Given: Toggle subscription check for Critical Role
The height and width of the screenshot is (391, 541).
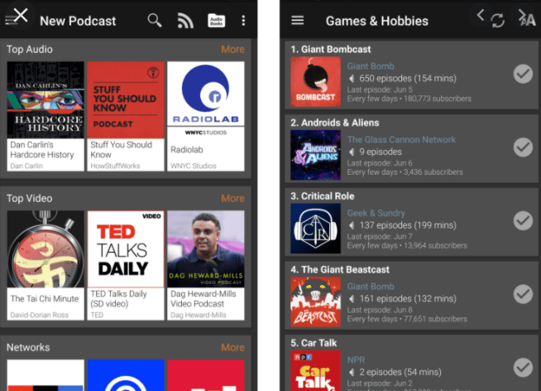Looking at the screenshot, I should (523, 220).
